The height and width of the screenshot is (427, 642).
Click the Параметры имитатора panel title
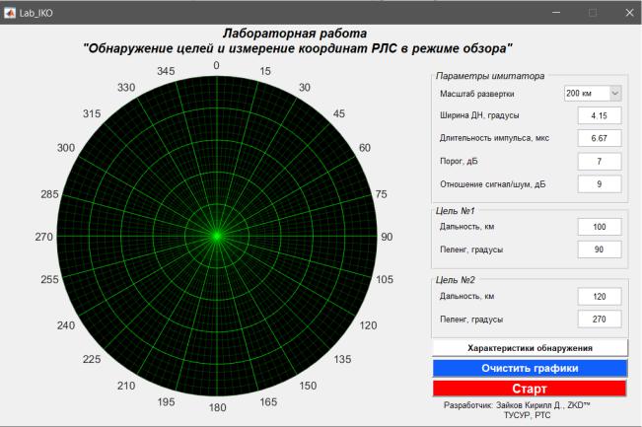pos(490,76)
